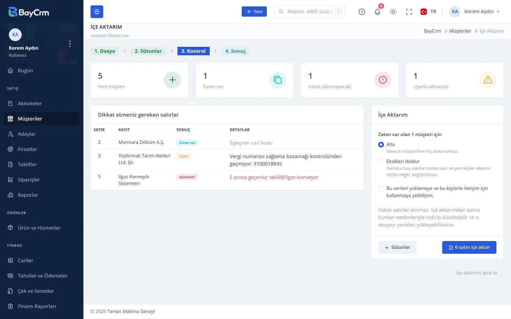Screen dimensions: 511x319
Task: Switch theme with the sun icon
Action: (393, 12)
